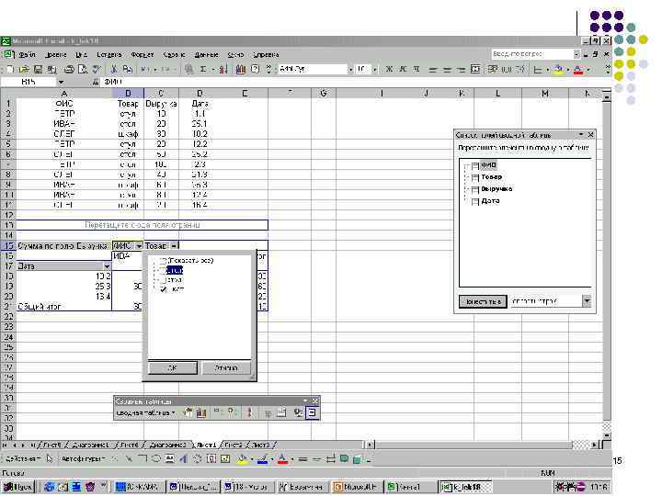Select Выручка in the pivot field list
Viewport: 662px width, 496px height.
(496, 188)
